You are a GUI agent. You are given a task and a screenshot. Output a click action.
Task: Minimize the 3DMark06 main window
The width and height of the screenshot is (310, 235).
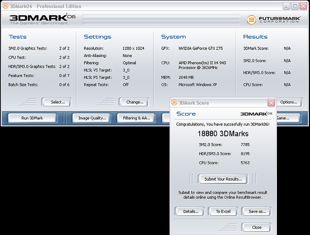point(286,6)
